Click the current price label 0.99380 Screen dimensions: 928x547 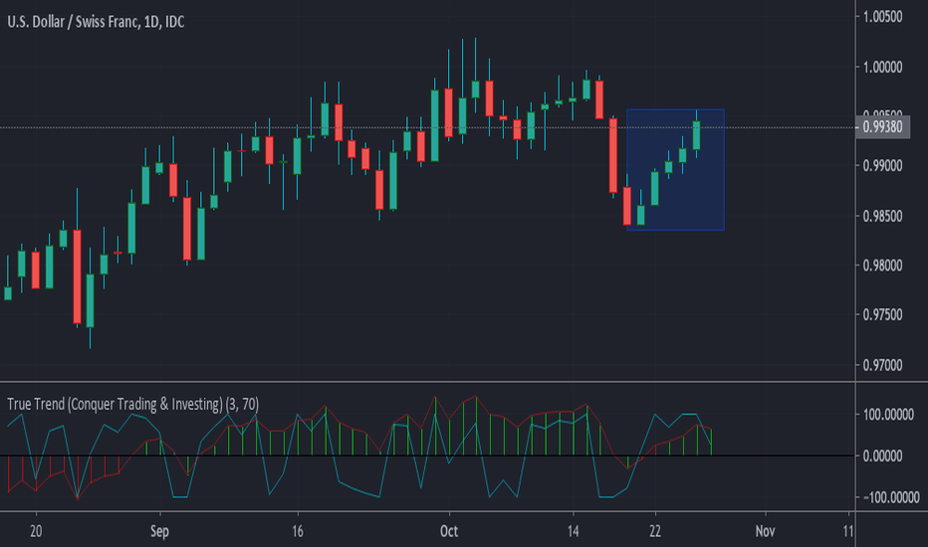click(x=882, y=127)
